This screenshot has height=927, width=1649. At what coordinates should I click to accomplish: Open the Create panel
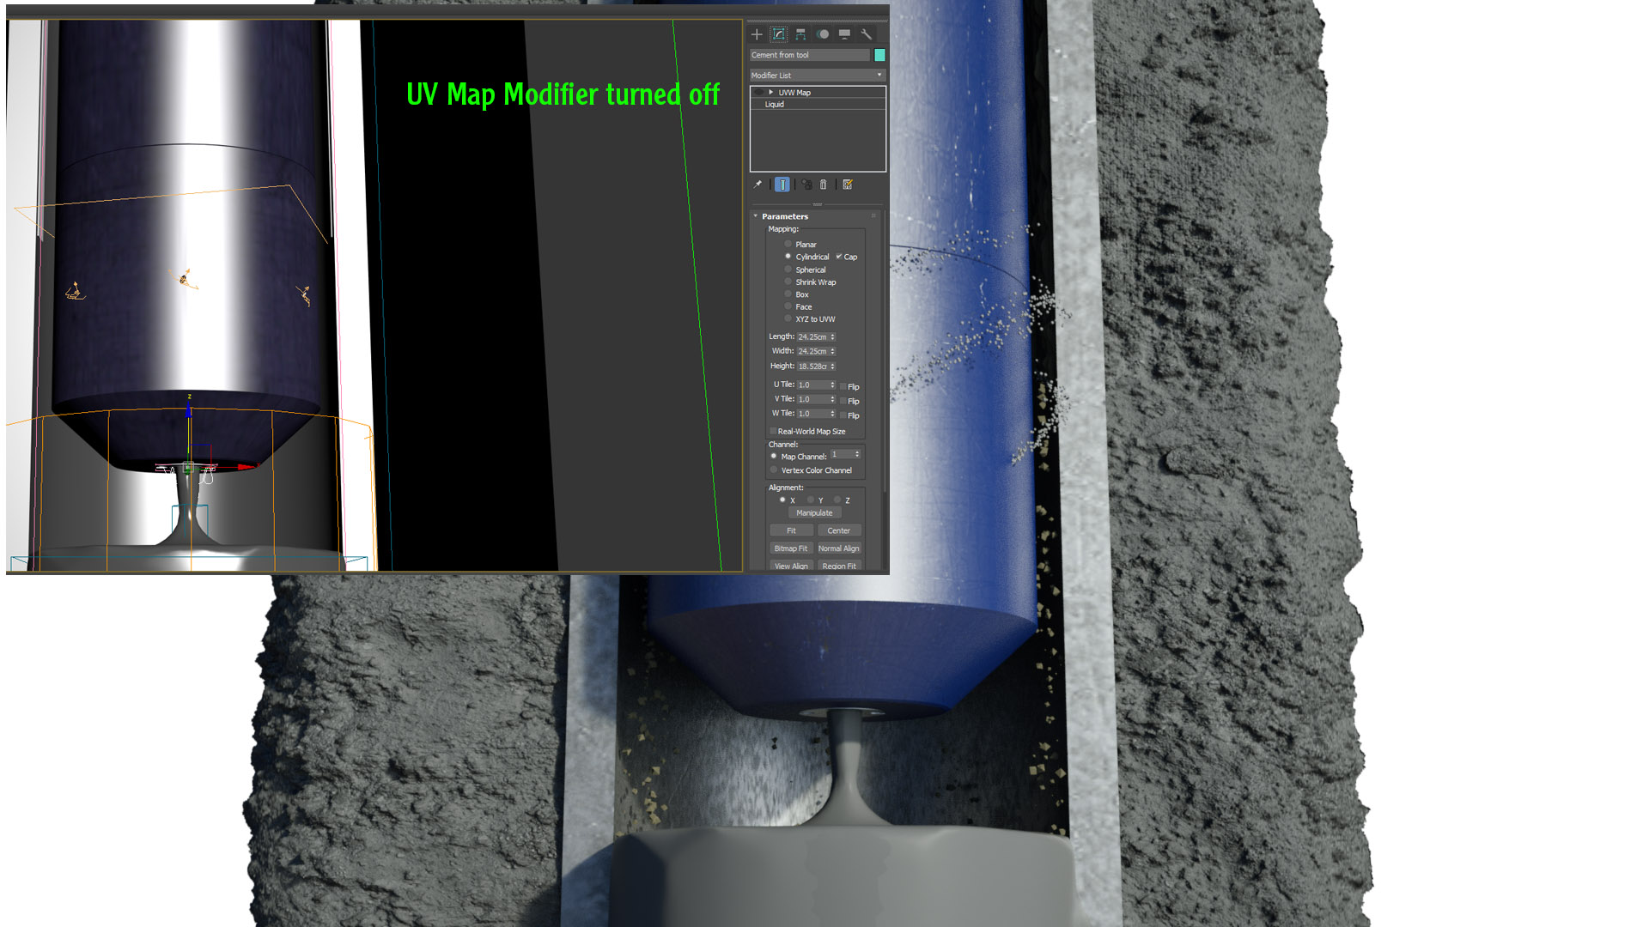756,34
